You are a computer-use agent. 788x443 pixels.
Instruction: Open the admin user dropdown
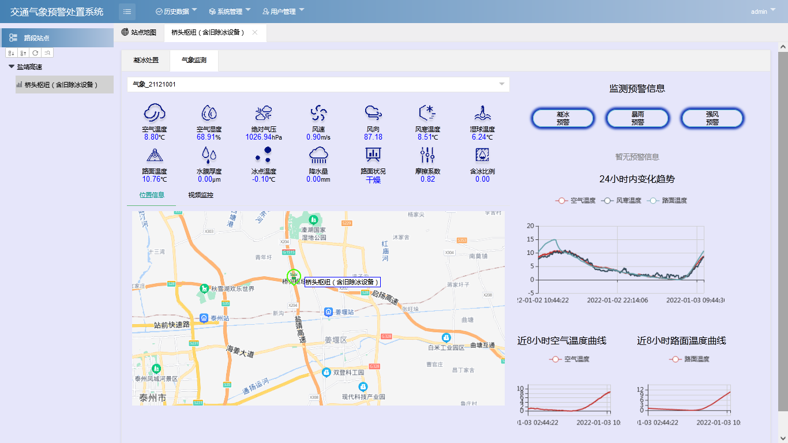(763, 12)
